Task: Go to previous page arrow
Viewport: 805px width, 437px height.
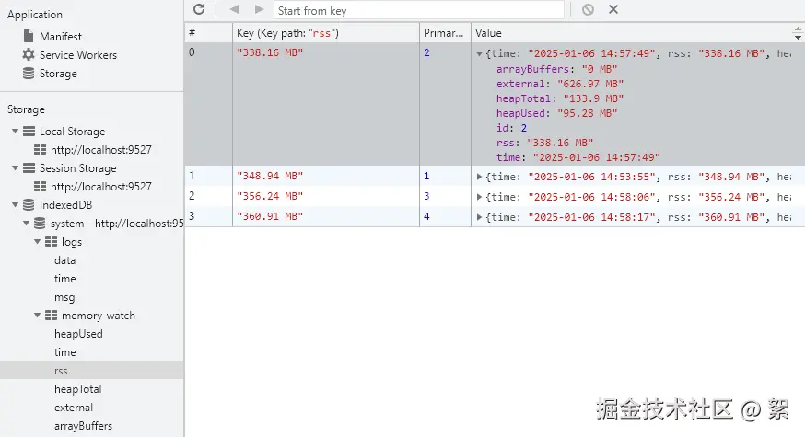Action: pyautogui.click(x=234, y=9)
